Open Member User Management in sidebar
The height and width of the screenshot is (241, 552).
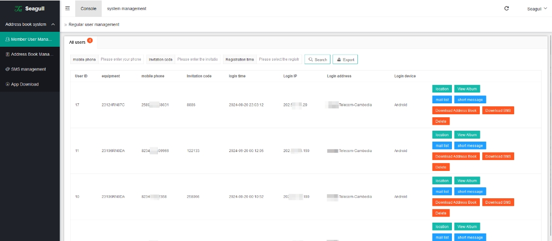click(x=30, y=39)
